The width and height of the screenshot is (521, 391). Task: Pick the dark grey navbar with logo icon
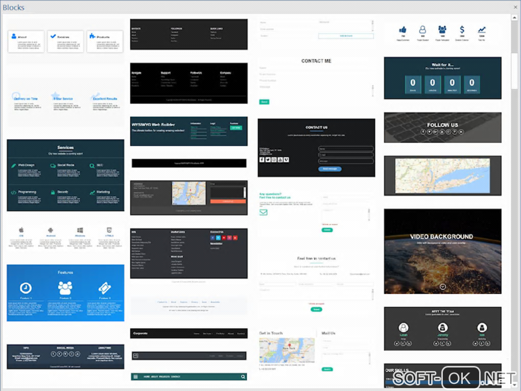click(x=188, y=356)
